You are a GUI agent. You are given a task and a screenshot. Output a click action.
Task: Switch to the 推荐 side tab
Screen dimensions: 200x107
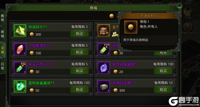pos(2,18)
